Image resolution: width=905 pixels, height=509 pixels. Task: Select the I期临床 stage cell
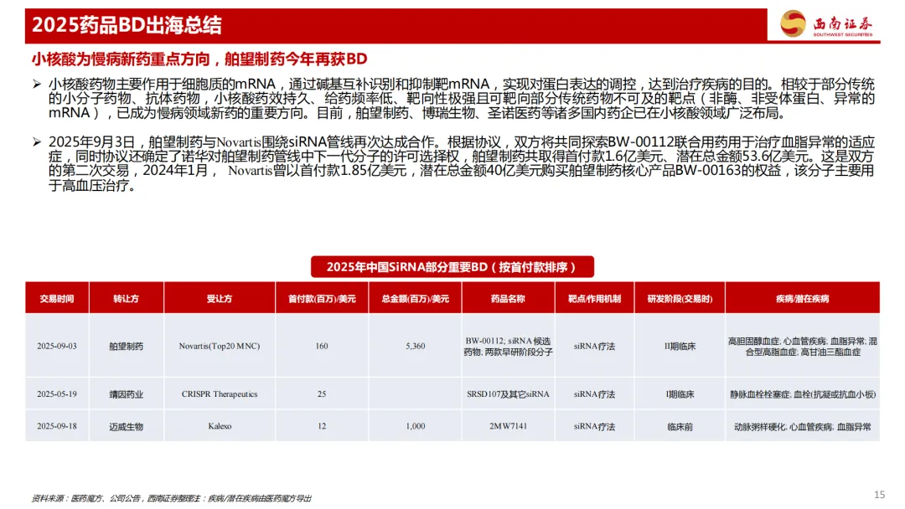coord(680,393)
